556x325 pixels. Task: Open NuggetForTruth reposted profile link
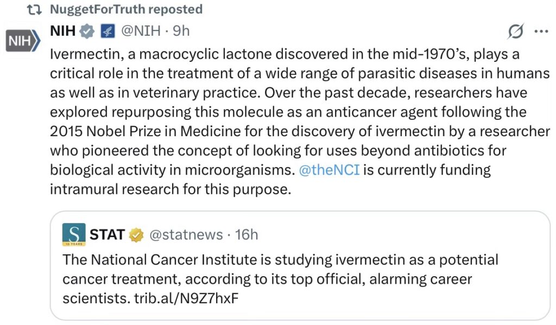126,9
